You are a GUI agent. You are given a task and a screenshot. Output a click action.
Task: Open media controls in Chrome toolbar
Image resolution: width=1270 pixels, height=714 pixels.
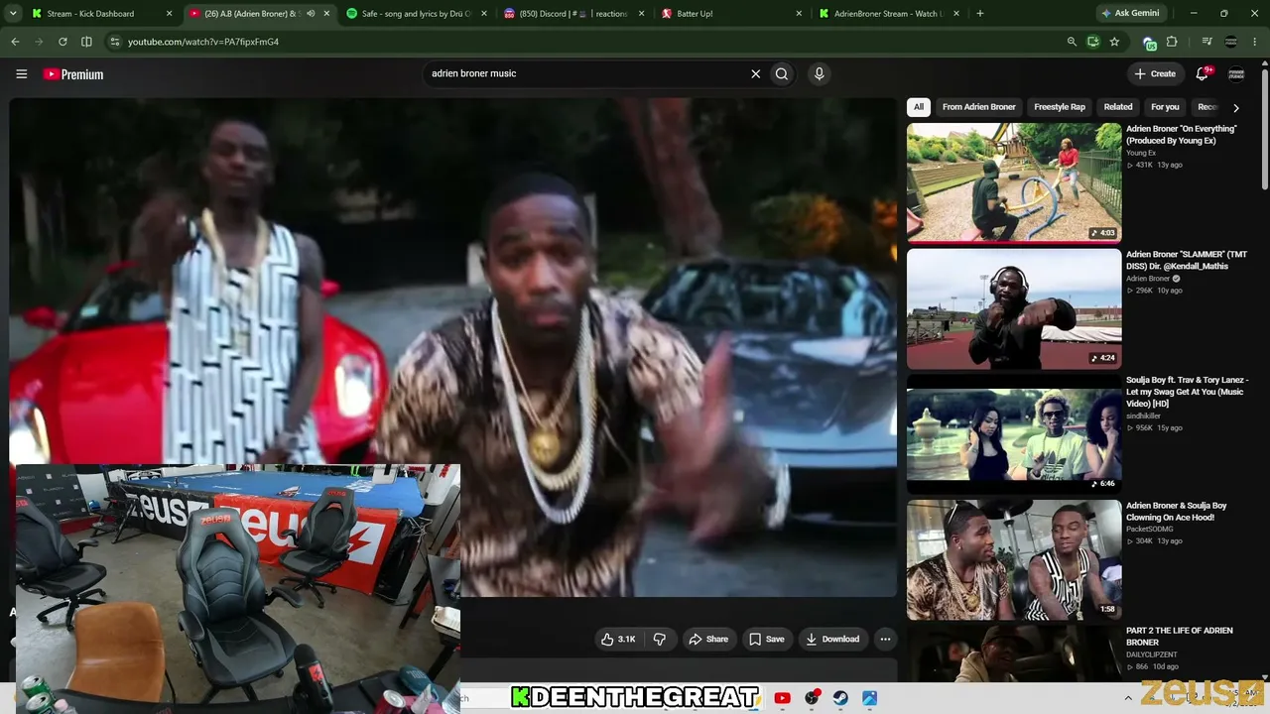(x=1206, y=42)
